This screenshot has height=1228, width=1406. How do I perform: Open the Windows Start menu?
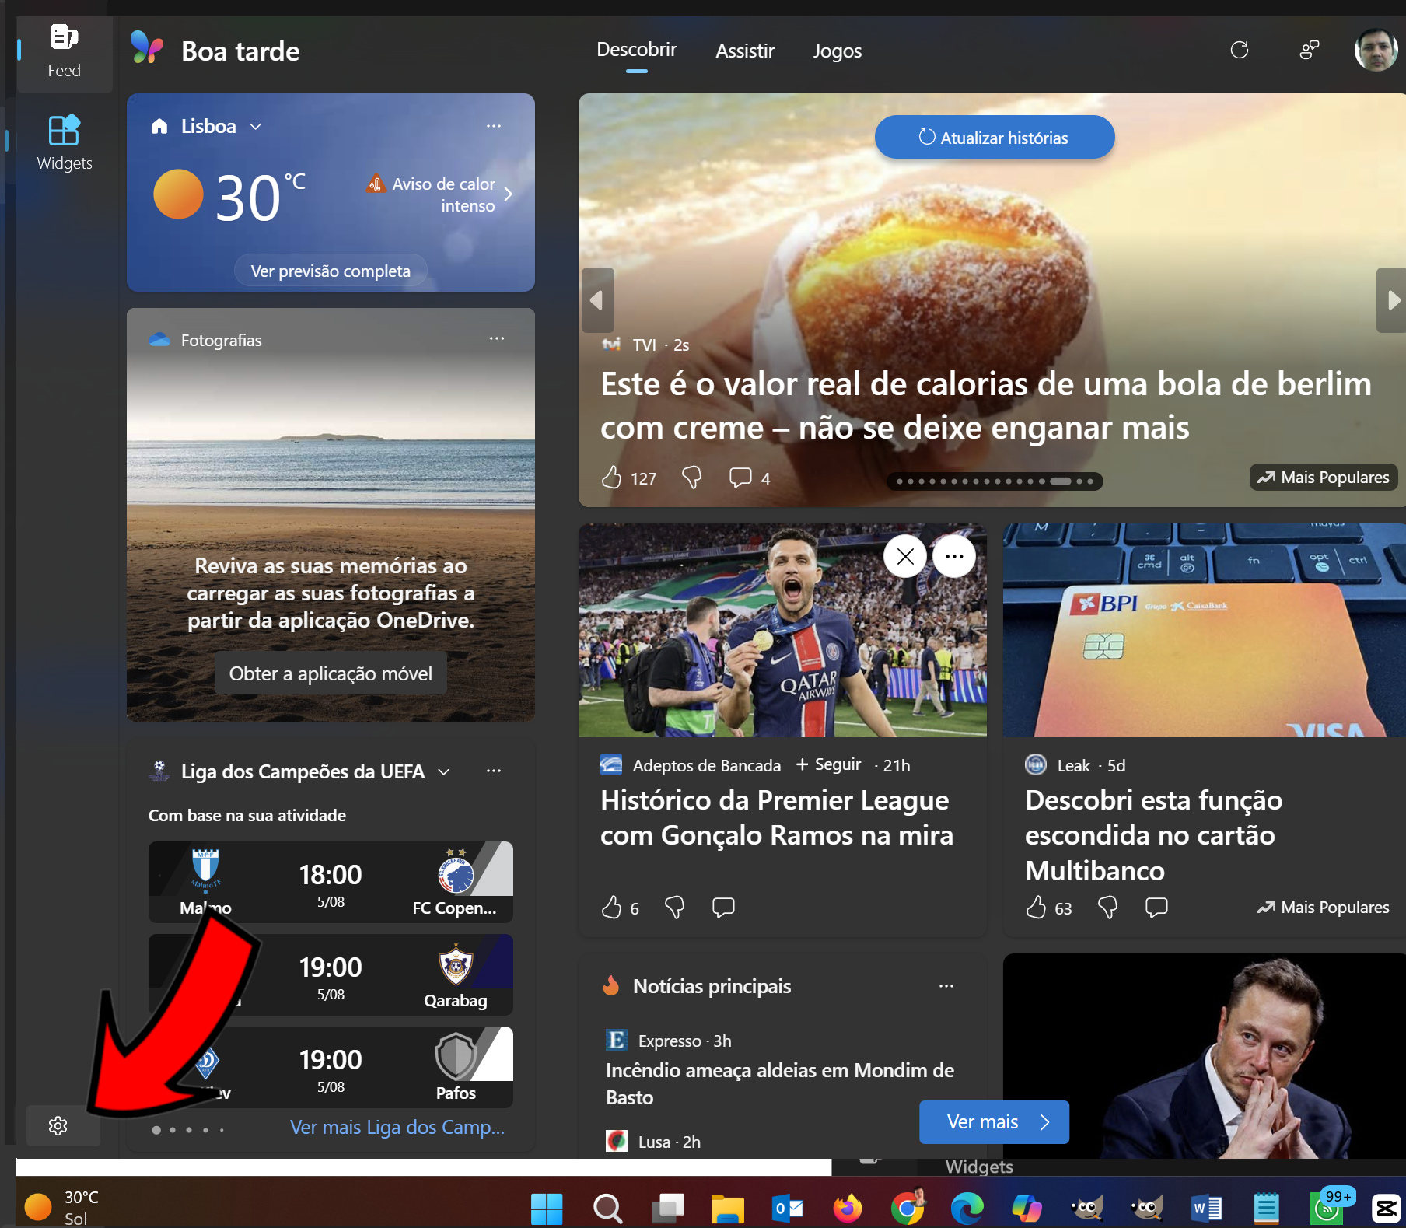click(x=547, y=1209)
